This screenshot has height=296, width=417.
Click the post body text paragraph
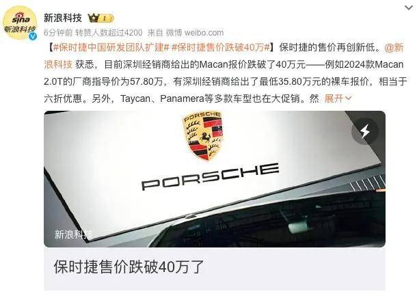224,73
